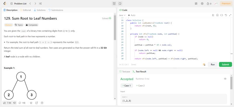This screenshot has height=107, width=234.
Task: Click the eye icon in test result
Action: pos(225,79)
